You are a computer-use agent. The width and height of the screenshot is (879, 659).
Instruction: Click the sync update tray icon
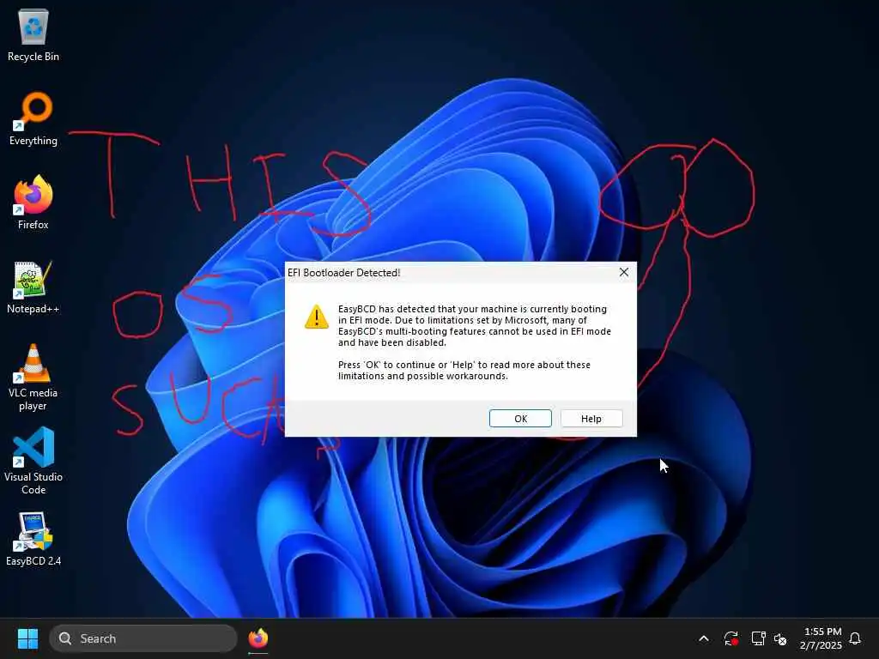[731, 638]
